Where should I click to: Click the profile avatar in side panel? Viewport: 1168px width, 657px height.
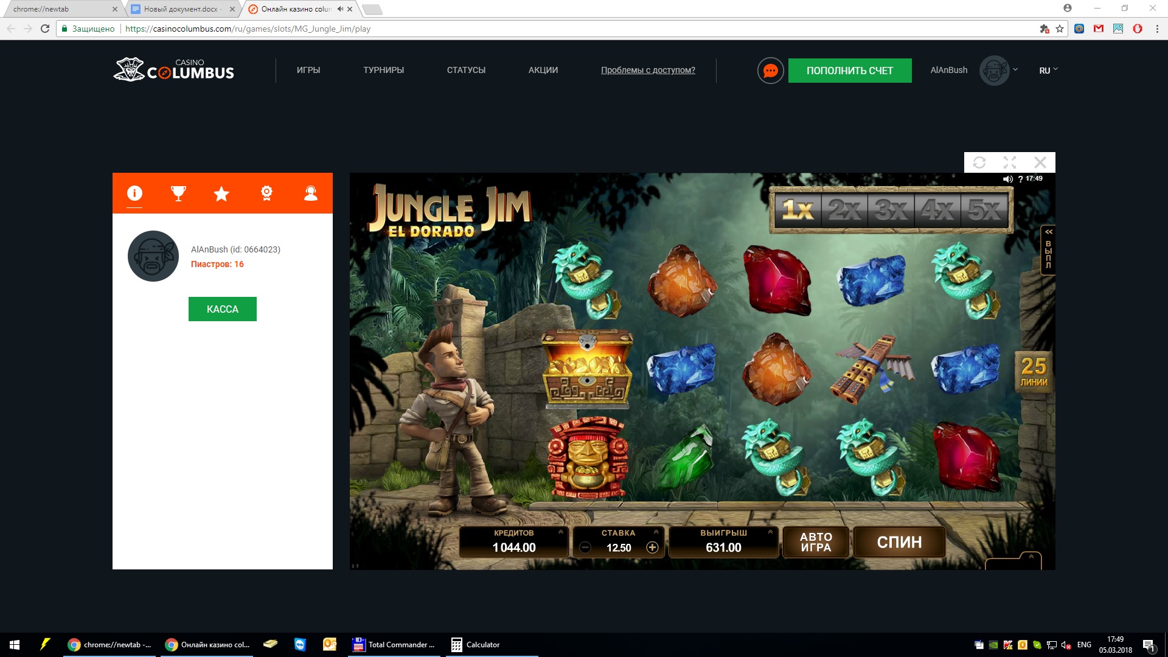[x=153, y=256]
